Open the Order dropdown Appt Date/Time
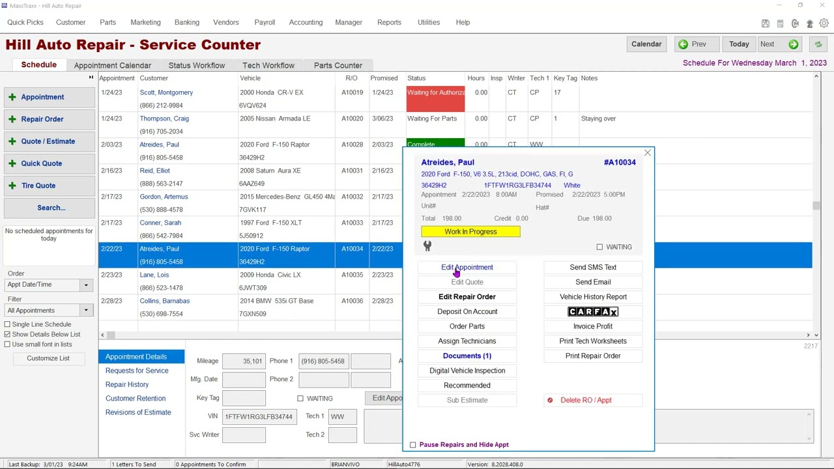834x469 pixels. tap(85, 285)
